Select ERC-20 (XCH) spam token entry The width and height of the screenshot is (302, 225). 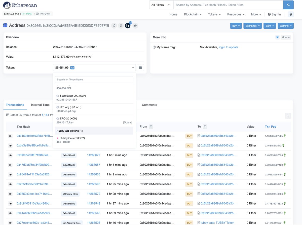tap(94, 121)
